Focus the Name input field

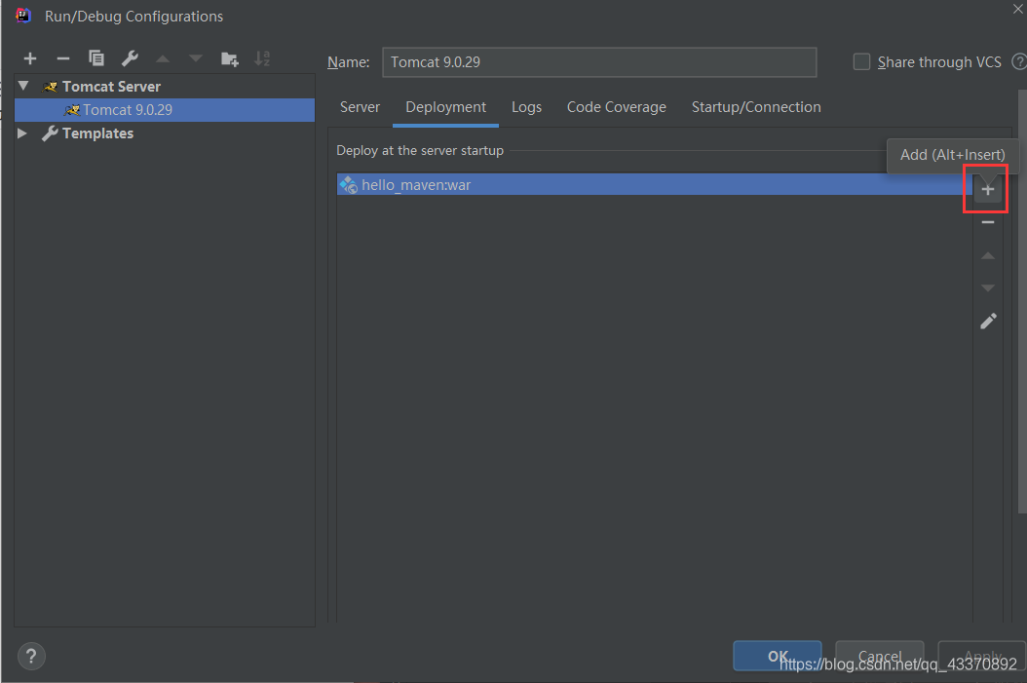point(599,62)
